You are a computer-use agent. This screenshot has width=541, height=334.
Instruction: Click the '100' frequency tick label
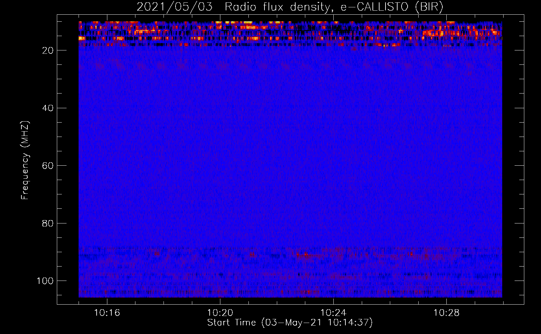point(45,281)
